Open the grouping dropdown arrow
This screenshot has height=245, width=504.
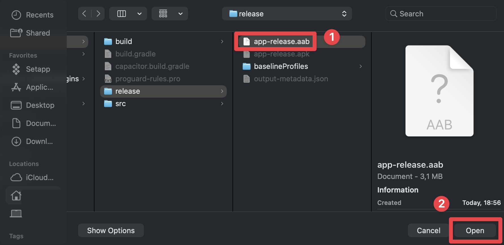(180, 14)
